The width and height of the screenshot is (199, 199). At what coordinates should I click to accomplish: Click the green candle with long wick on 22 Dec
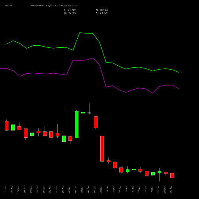click(160, 172)
